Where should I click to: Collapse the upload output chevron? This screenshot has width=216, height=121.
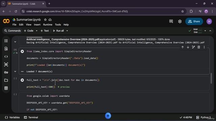pyautogui.click(x=15, y=42)
